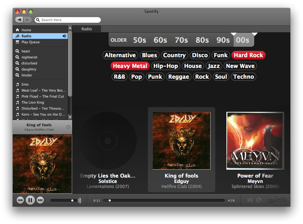Open the Pink Floyd – The Final Cut playlist

coord(42,96)
